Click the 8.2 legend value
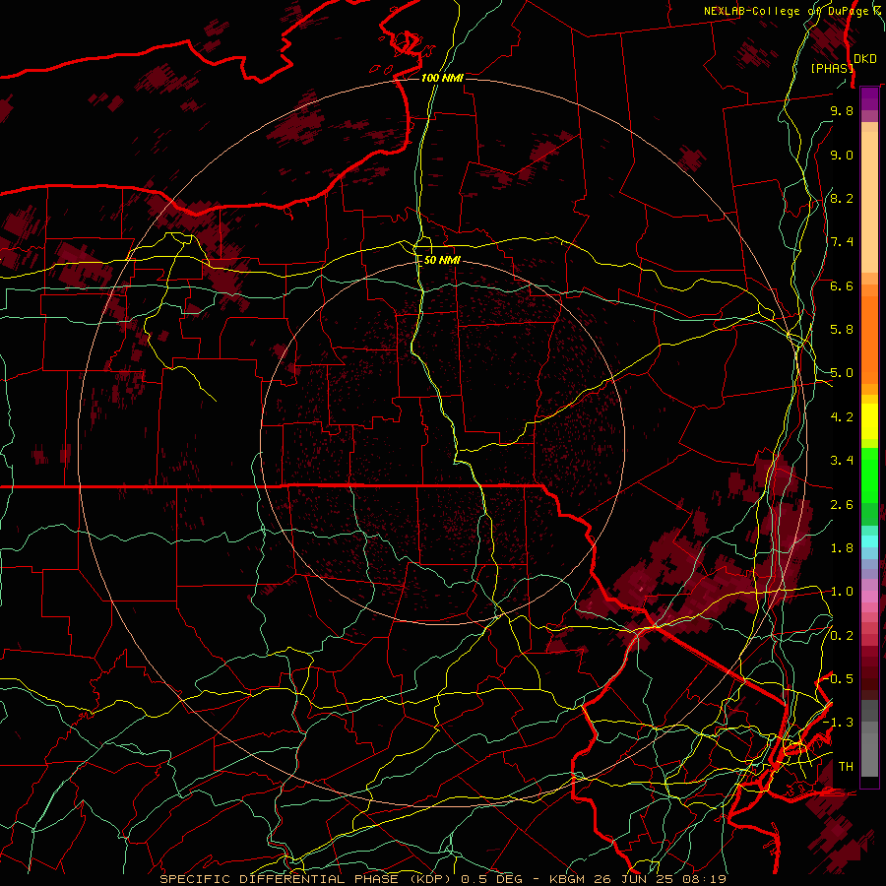Screen dimensions: 886x886 tap(842, 198)
